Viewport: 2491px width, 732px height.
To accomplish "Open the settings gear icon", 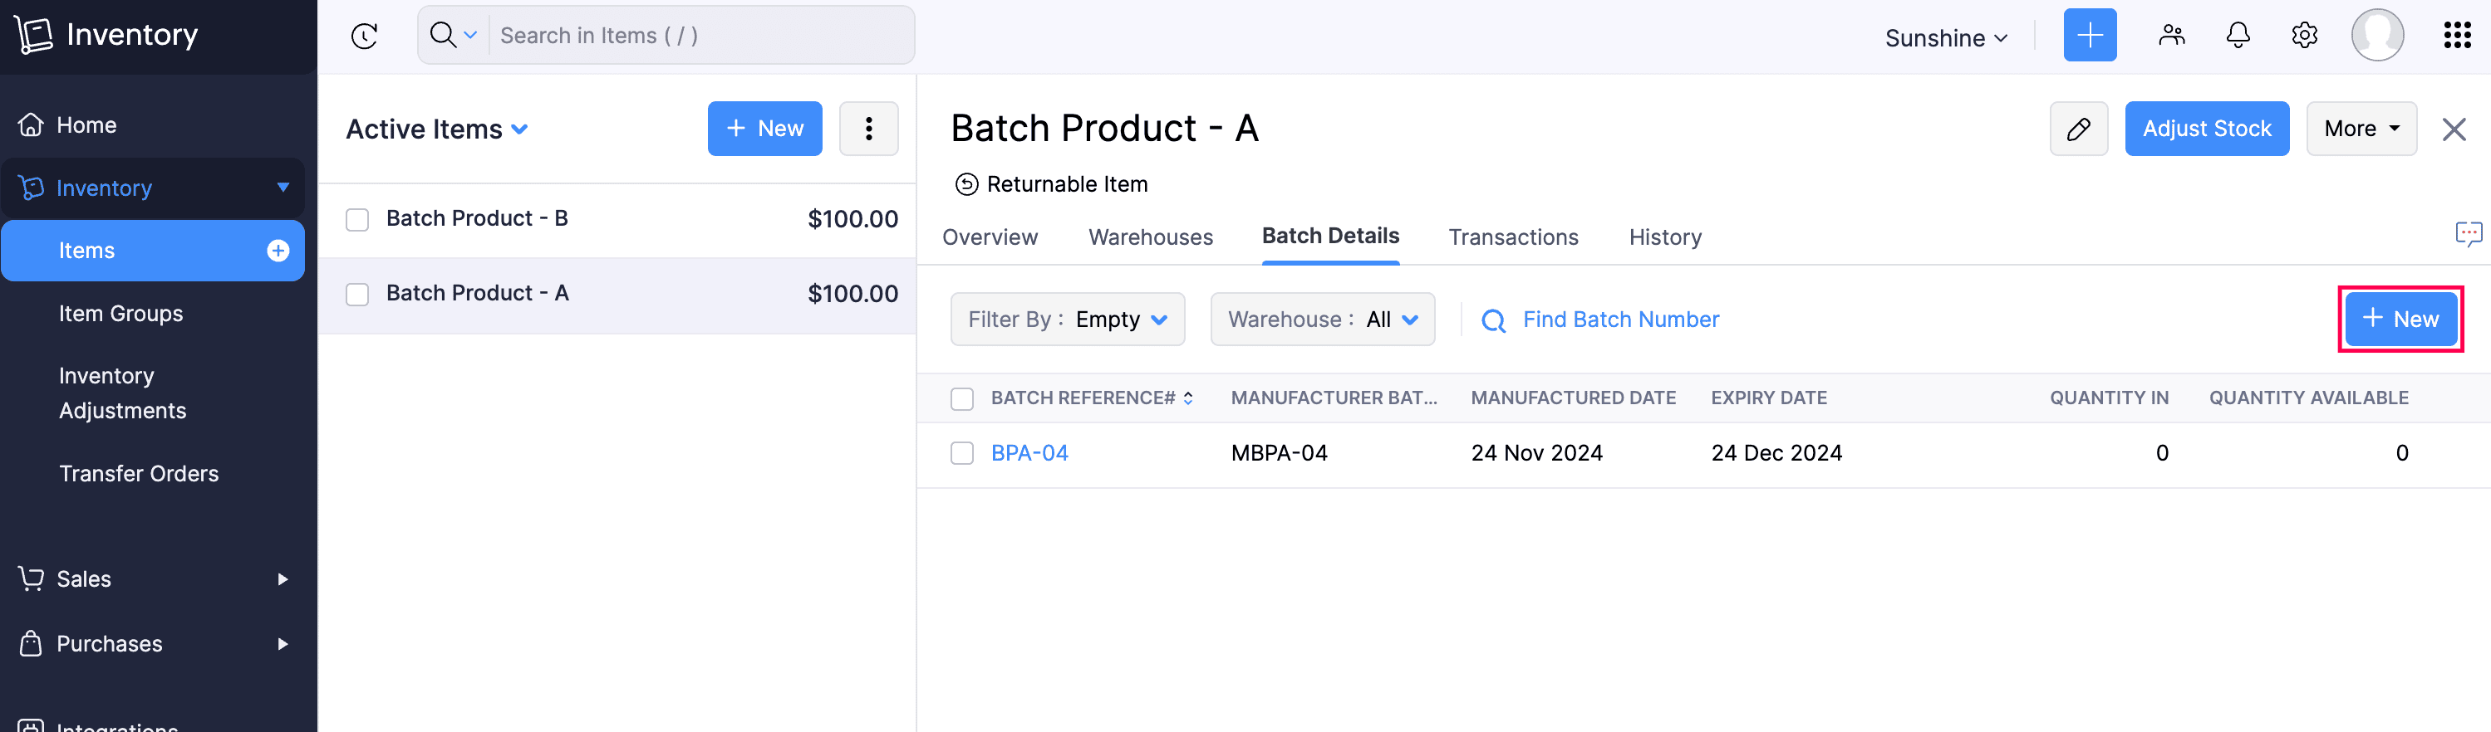I will [2304, 36].
